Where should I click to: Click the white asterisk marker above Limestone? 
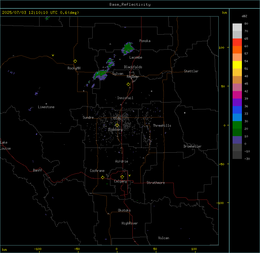pos(46,104)
